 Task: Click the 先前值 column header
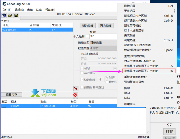tap(62, 25)
